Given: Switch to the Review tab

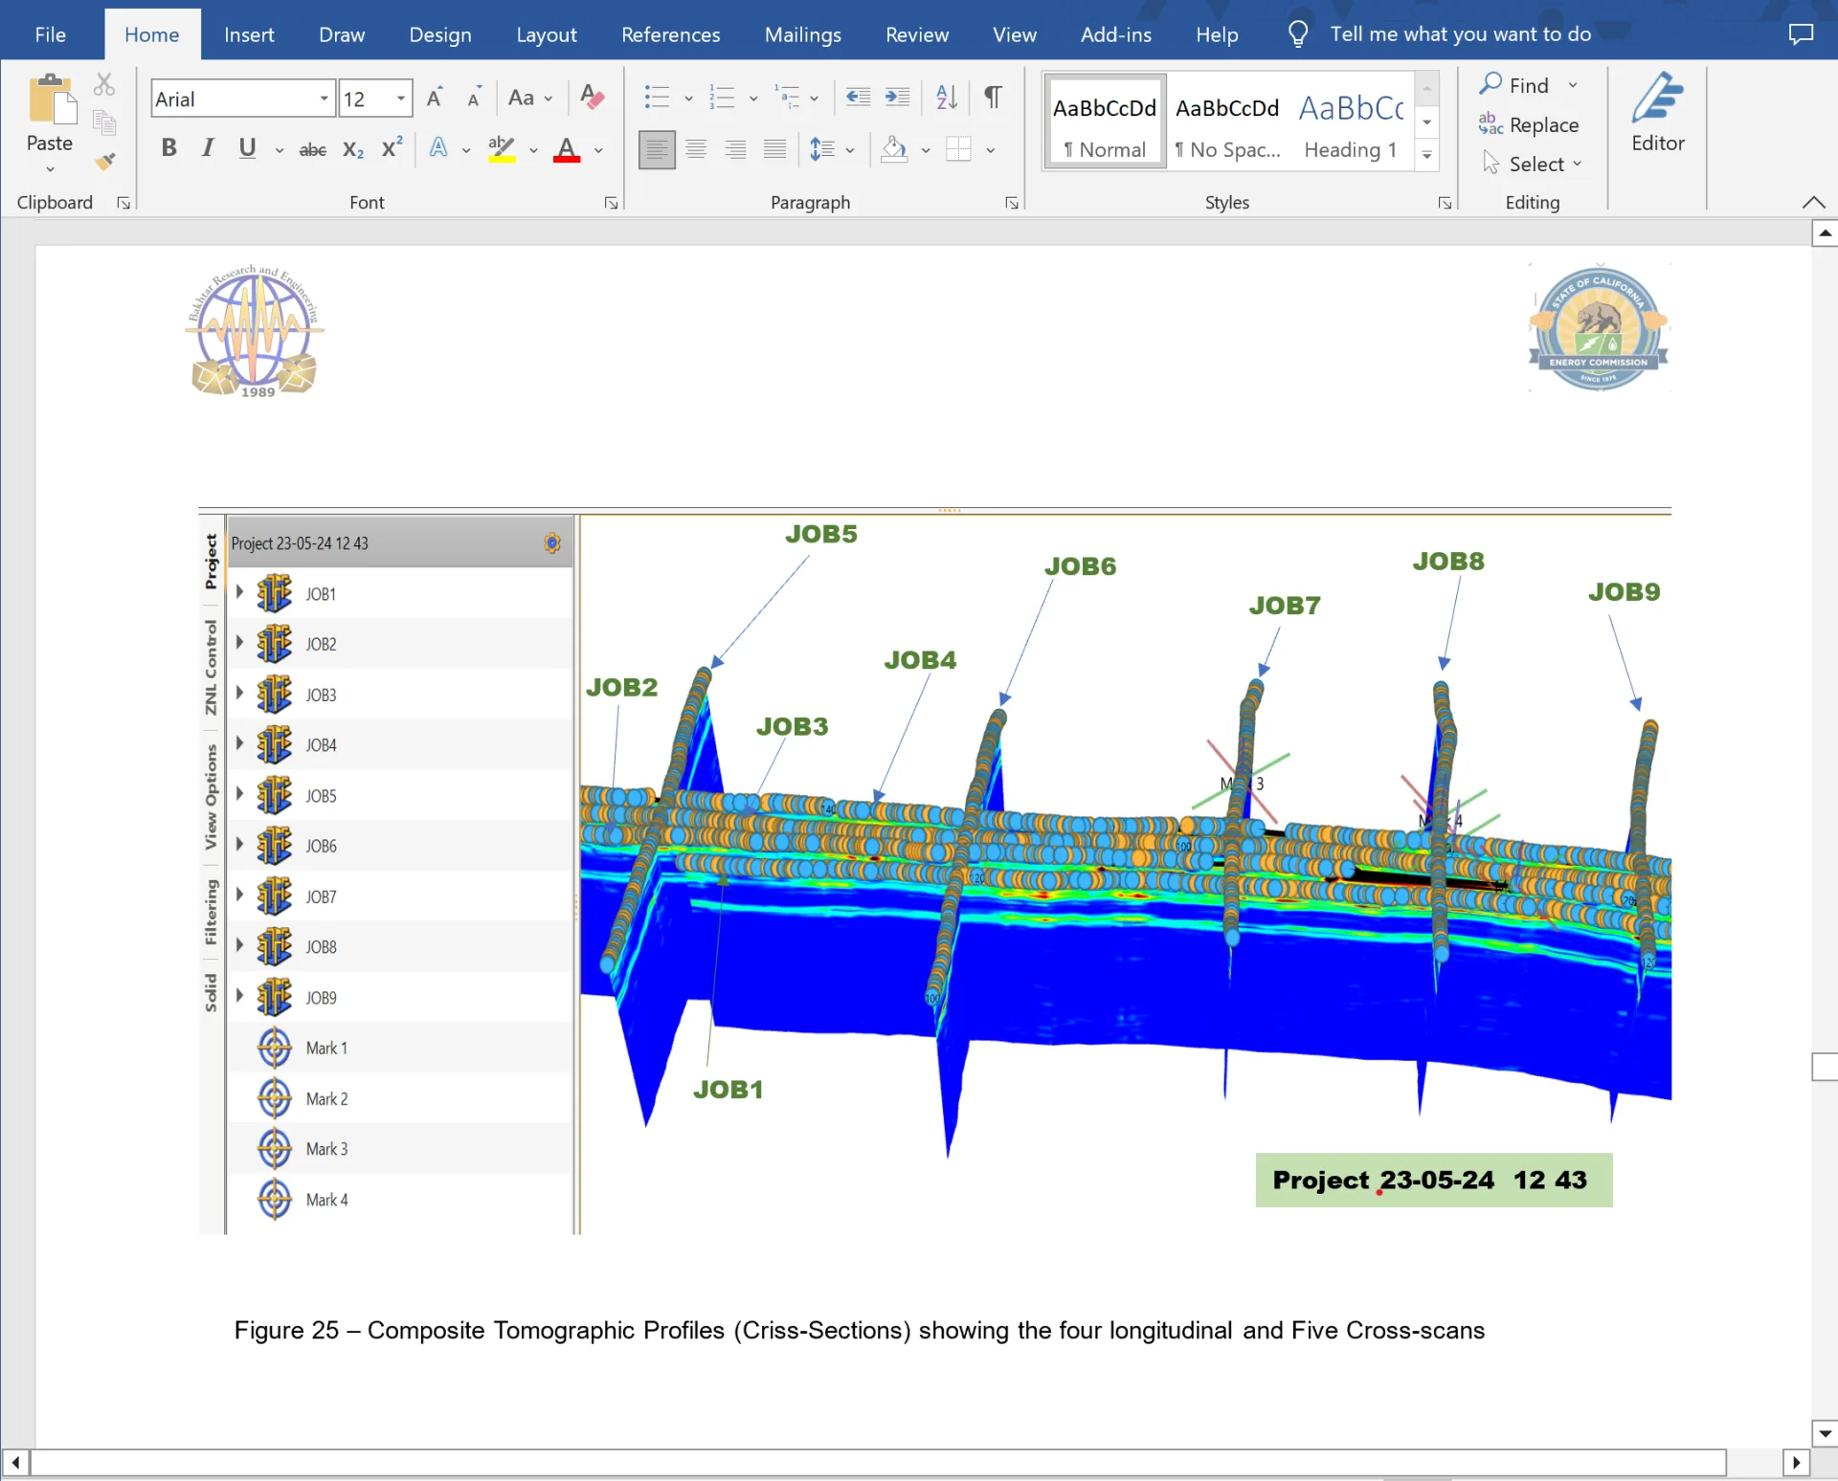Looking at the screenshot, I should 917,34.
